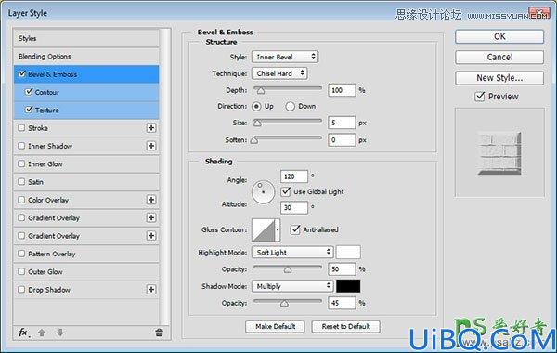Open the black Shadow color swatch
The height and width of the screenshot is (353, 557).
(348, 286)
